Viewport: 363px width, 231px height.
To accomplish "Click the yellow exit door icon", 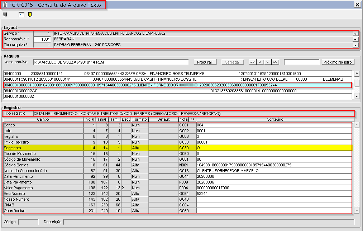I will click(x=30, y=15).
